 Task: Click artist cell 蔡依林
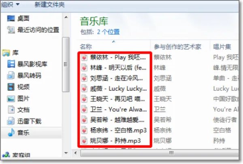pyautogui.click(x=162, y=57)
